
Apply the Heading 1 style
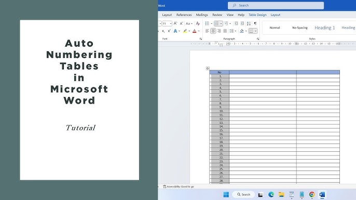325,27
